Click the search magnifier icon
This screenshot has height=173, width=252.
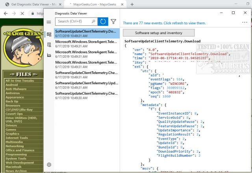[x=93, y=22]
